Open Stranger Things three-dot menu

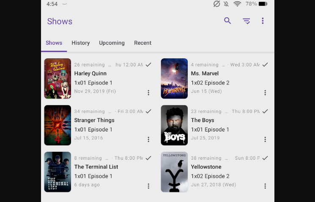pos(148,139)
